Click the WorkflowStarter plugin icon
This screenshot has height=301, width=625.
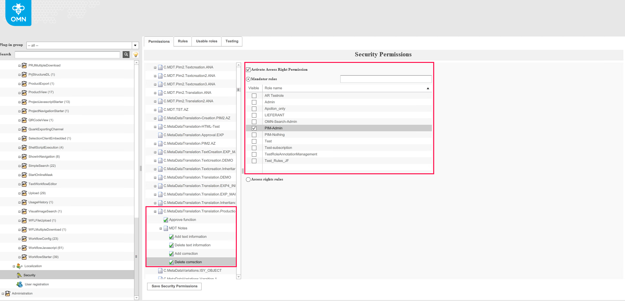click(24, 257)
